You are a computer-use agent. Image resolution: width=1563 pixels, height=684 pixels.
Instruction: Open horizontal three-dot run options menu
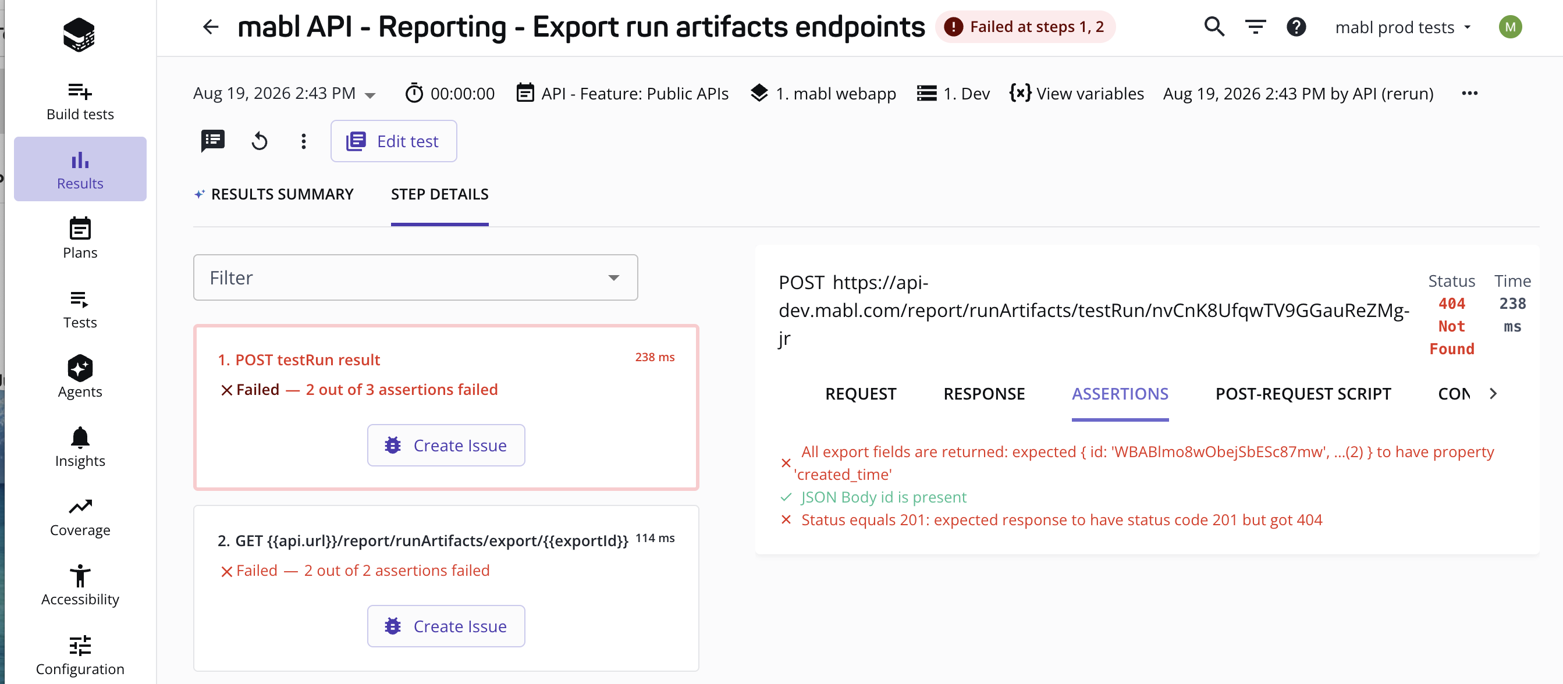1469,94
